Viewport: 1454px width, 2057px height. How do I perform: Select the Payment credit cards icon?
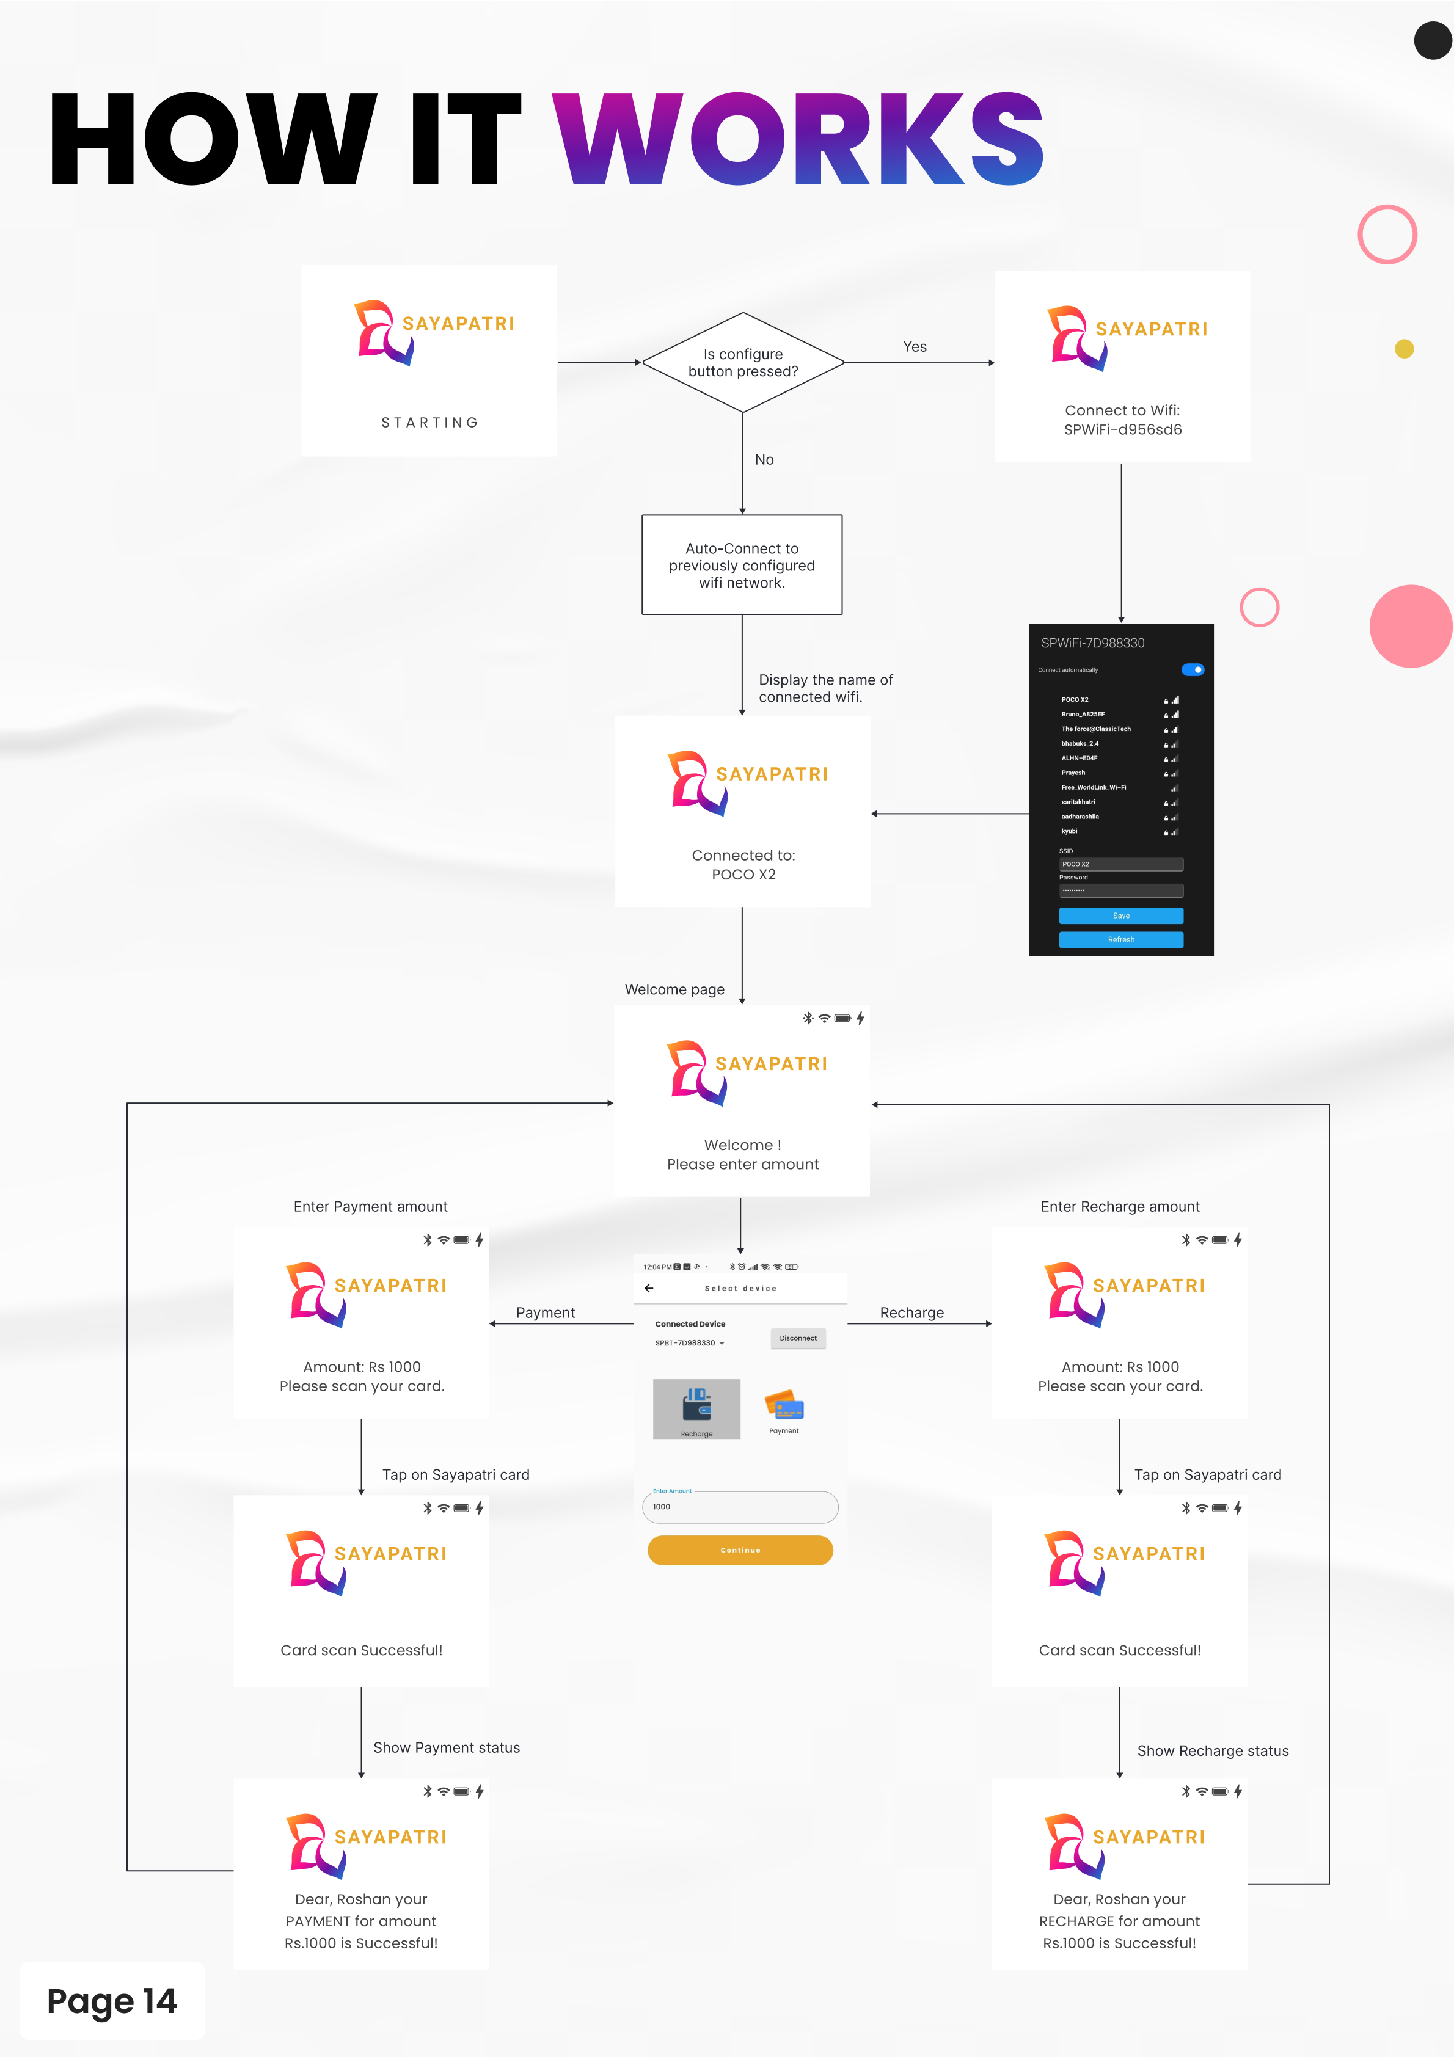(784, 1405)
